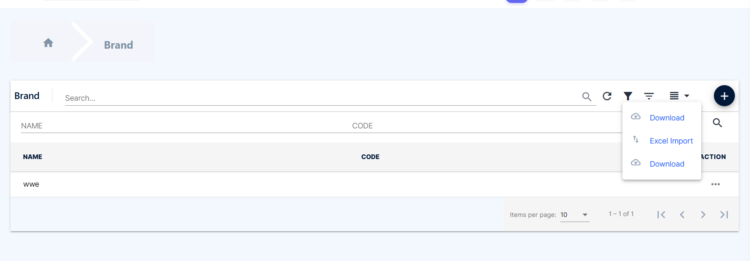Image resolution: width=750 pixels, height=261 pixels.
Task: Go to the next page
Action: tap(703, 215)
